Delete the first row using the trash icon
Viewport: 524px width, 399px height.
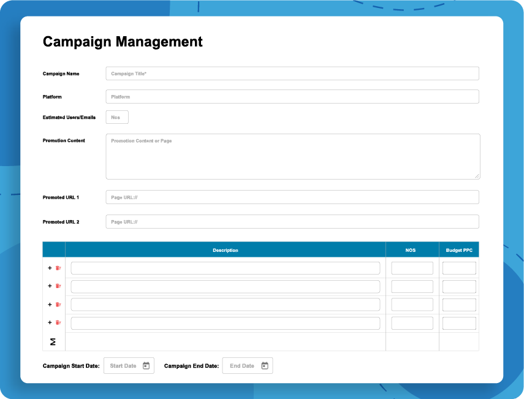click(58, 268)
